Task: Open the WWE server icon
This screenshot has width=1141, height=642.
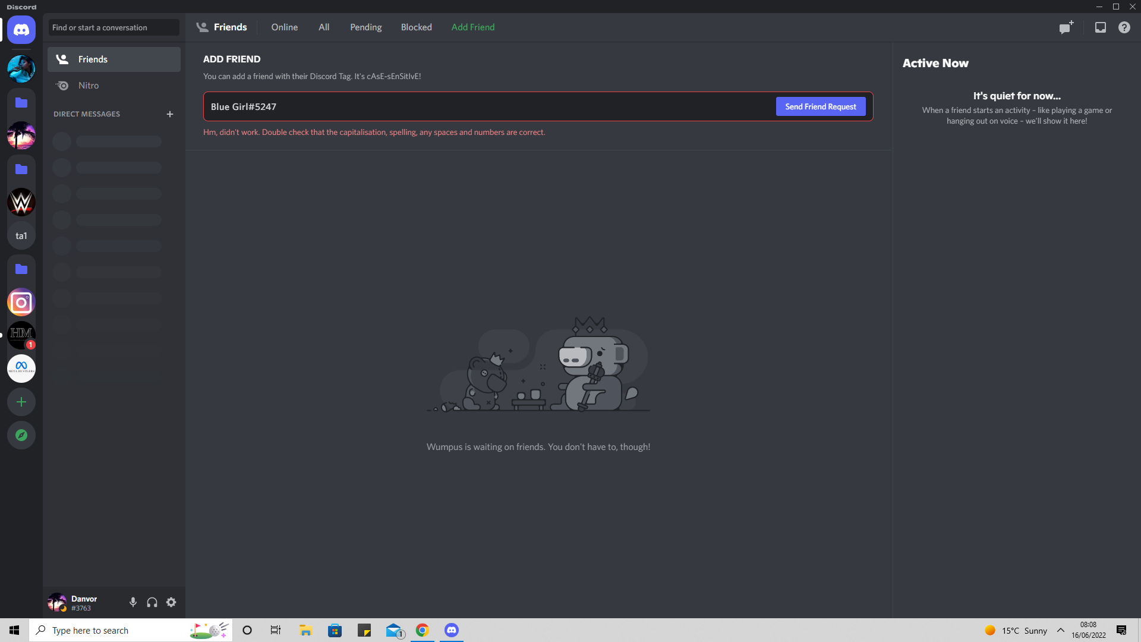Action: tap(21, 203)
